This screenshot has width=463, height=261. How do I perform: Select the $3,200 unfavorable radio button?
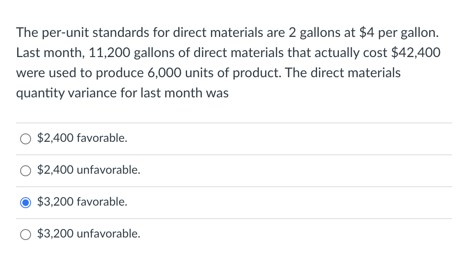(x=25, y=234)
